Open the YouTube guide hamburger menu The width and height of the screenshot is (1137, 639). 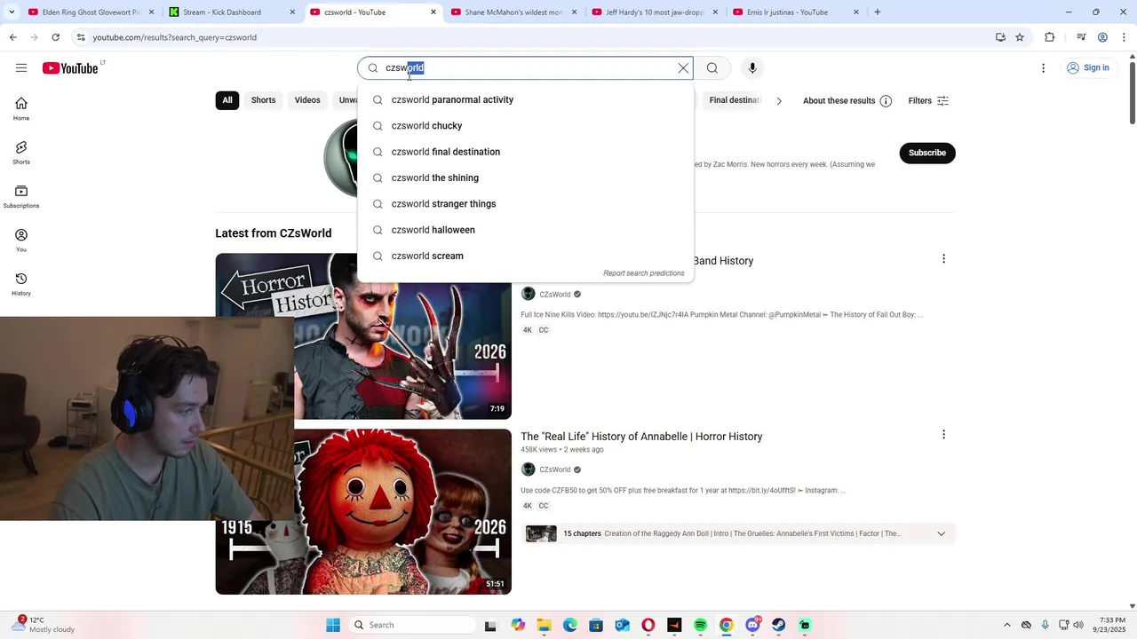point(21,68)
